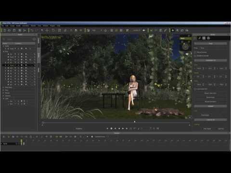Click the search field in Scene panel
The image size is (231, 173).
click(x=19, y=39)
